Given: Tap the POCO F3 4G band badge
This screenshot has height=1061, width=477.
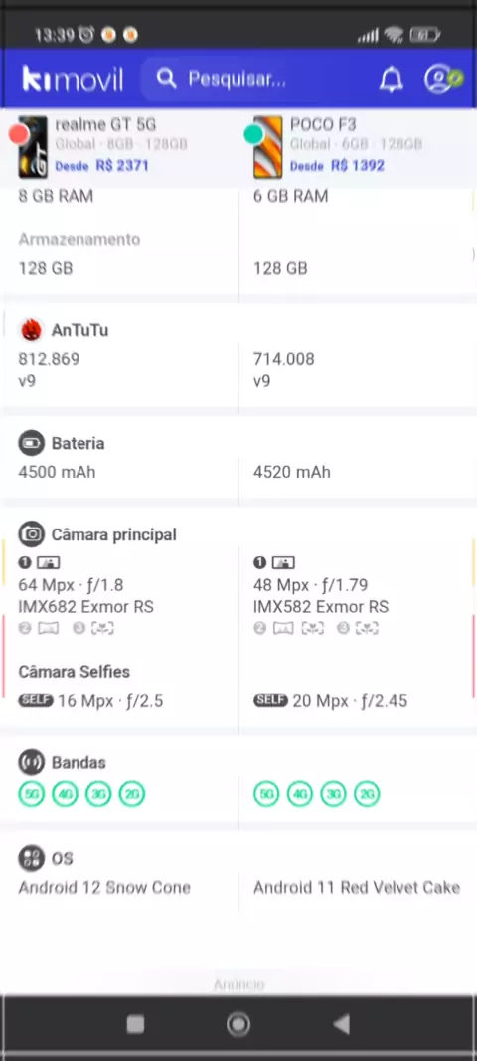Looking at the screenshot, I should click(x=299, y=793).
